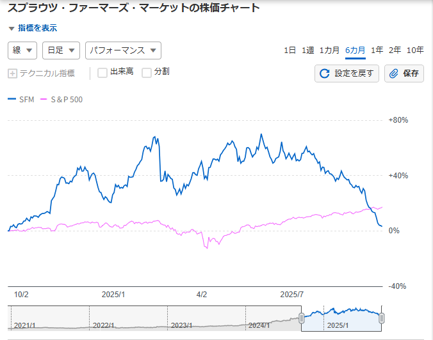The image size is (433, 340).
Task: Click the left handle of range navigator
Action: coord(302,318)
